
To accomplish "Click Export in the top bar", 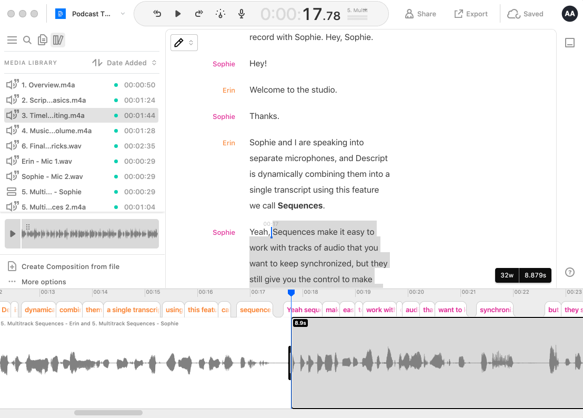I will tap(471, 14).
